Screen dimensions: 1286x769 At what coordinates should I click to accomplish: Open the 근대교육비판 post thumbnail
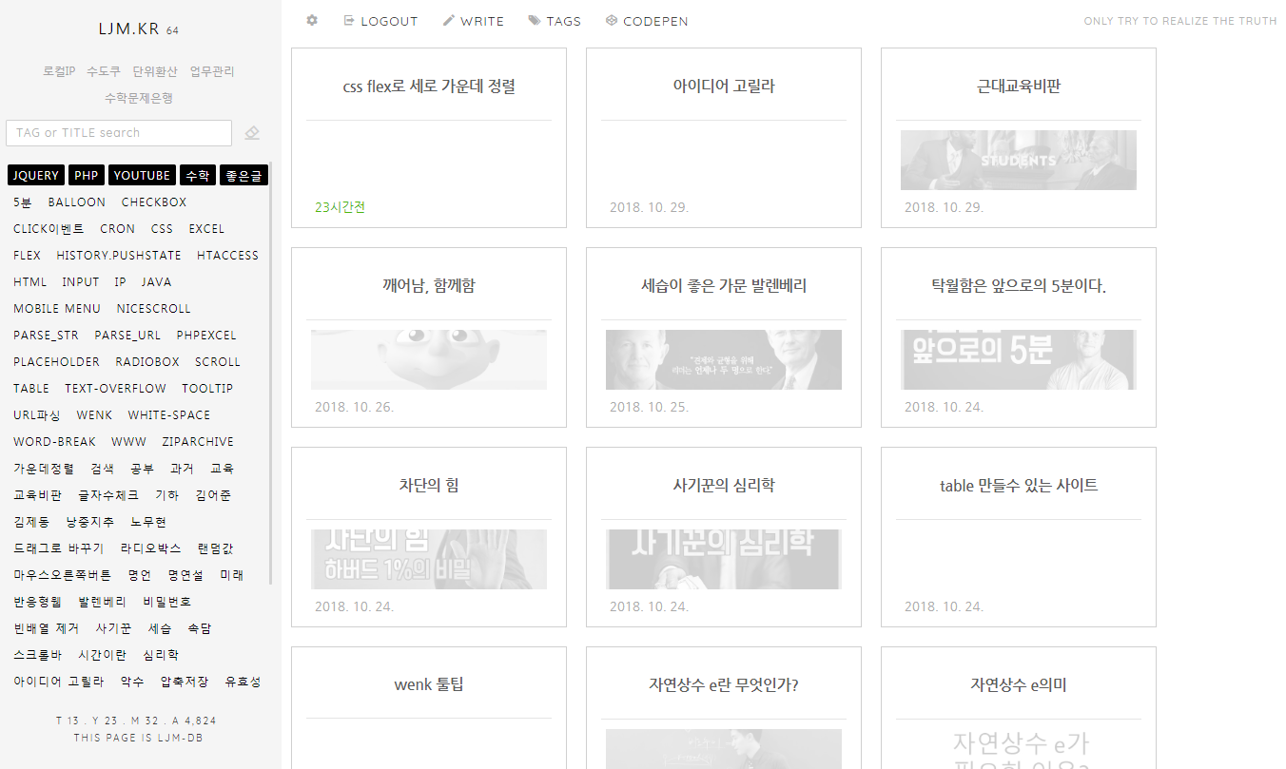1018,160
